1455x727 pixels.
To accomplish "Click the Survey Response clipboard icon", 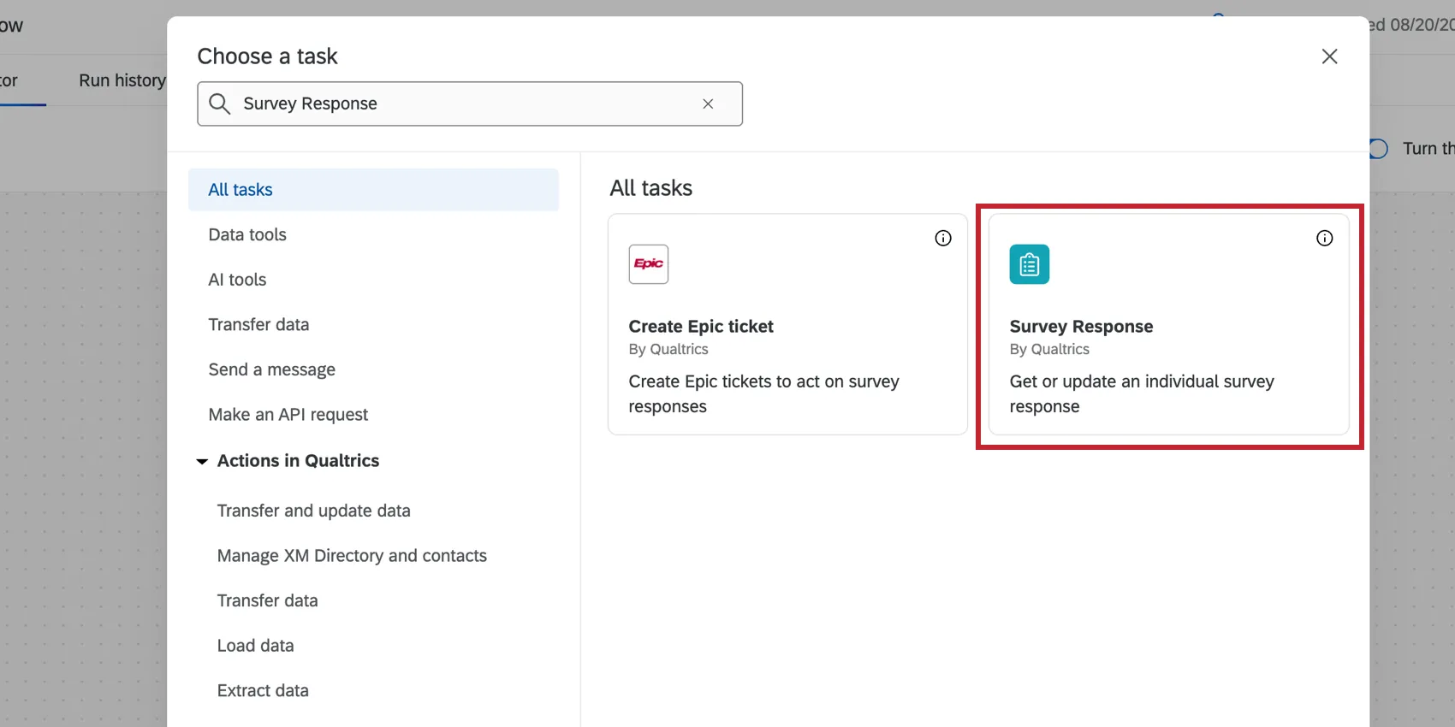I will pyautogui.click(x=1029, y=264).
